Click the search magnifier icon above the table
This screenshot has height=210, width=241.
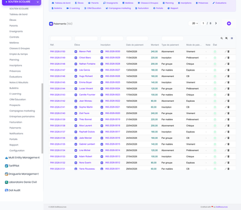point(222,38)
